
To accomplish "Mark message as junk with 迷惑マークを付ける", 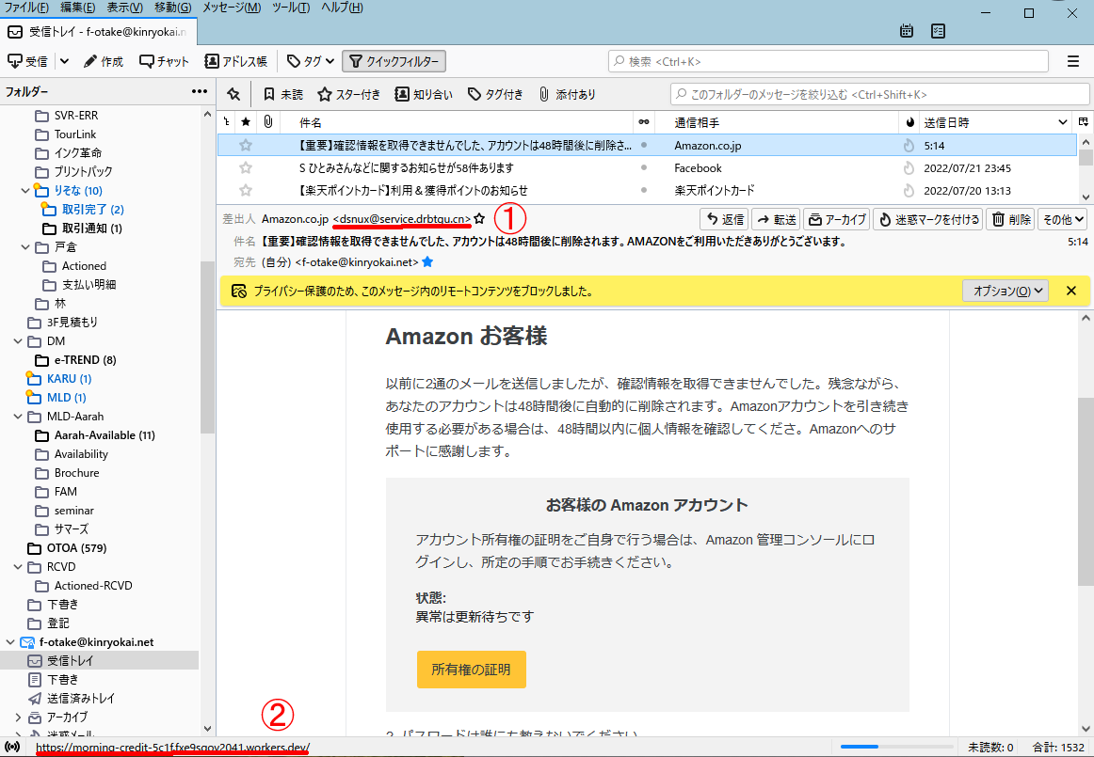I will coord(928,219).
